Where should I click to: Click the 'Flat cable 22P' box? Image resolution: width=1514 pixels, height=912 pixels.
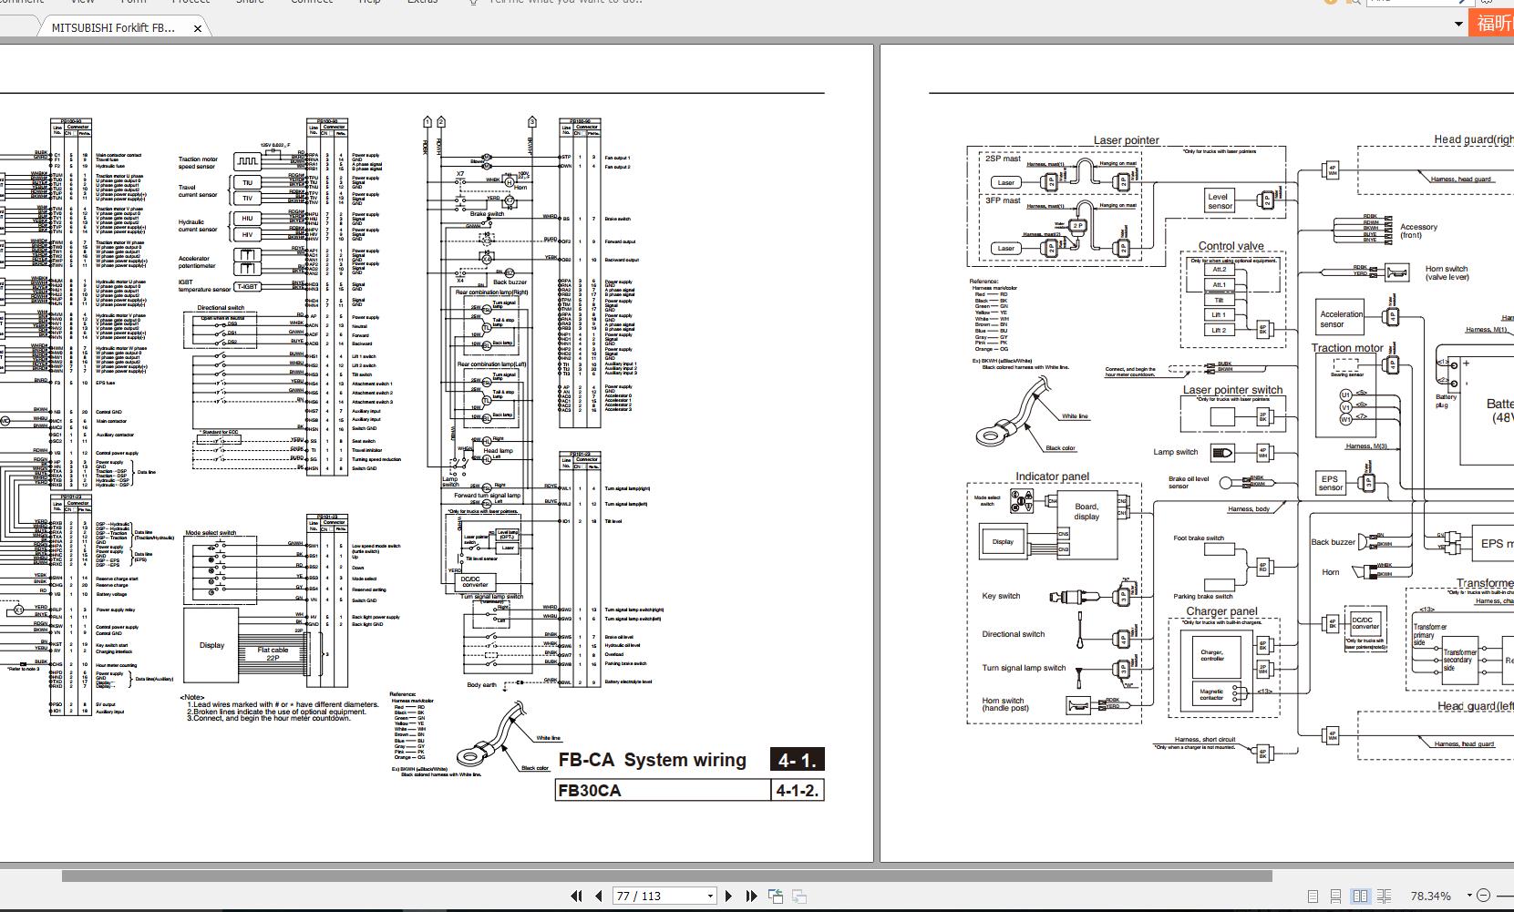pos(273,653)
